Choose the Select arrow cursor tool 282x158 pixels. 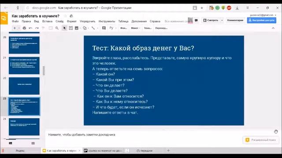64,28
